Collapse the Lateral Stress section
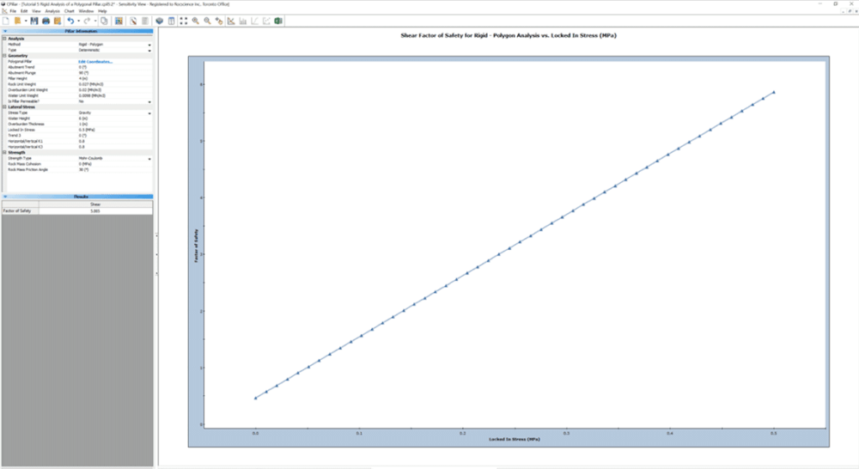 (x=3, y=107)
